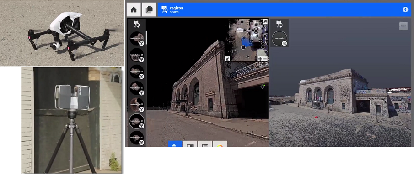Select the lowest scan dot in minimap
414x174 pixels.
[x=247, y=56]
